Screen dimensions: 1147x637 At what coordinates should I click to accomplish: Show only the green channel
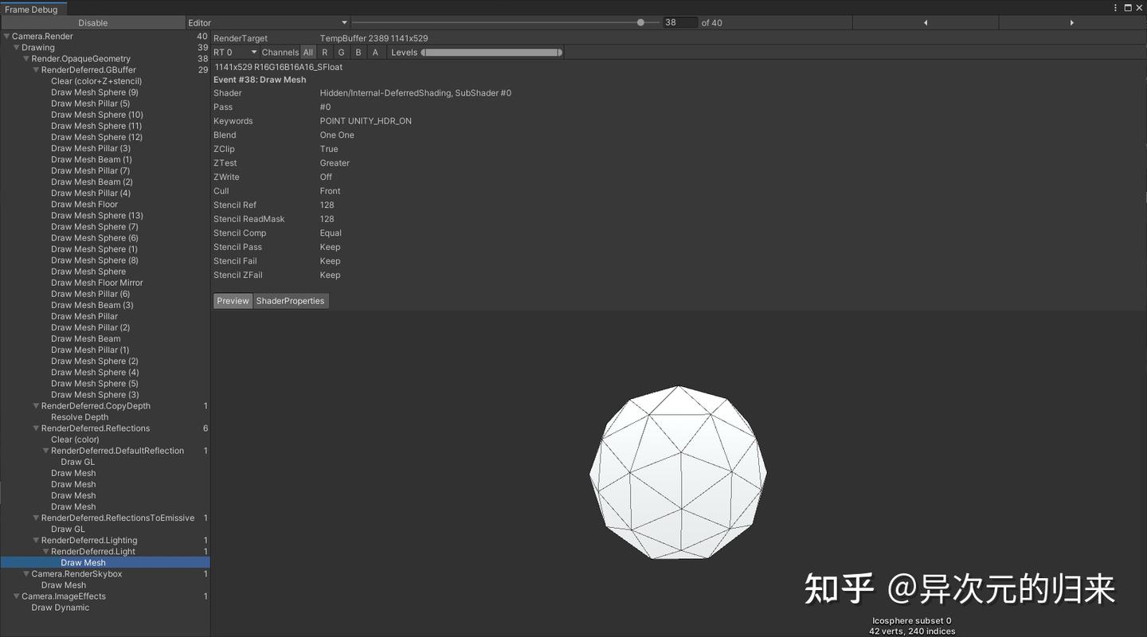(x=341, y=52)
